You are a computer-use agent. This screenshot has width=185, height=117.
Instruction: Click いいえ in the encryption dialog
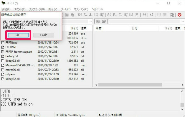[x=44, y=35]
